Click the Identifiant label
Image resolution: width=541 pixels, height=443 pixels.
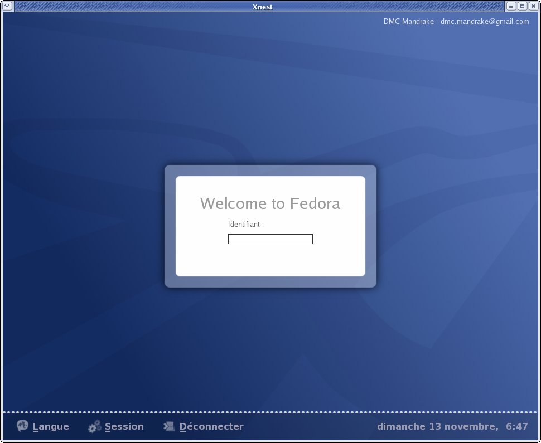pos(245,225)
